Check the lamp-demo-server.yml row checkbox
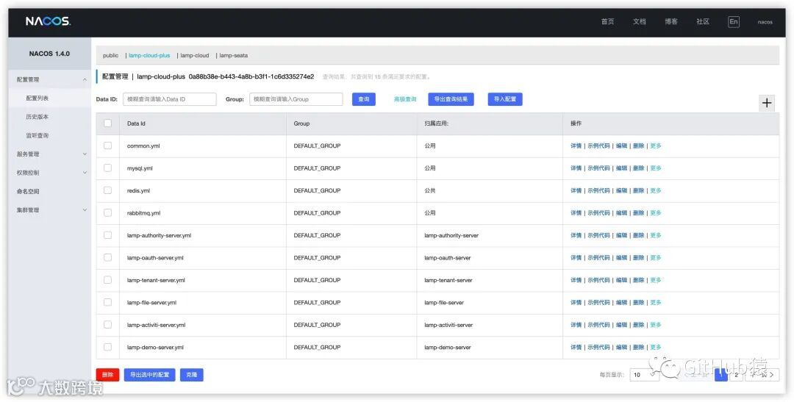The height and width of the screenshot is (402, 794). (107, 348)
